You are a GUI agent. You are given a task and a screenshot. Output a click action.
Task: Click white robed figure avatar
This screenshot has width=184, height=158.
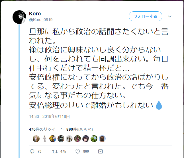pos(44,139)
